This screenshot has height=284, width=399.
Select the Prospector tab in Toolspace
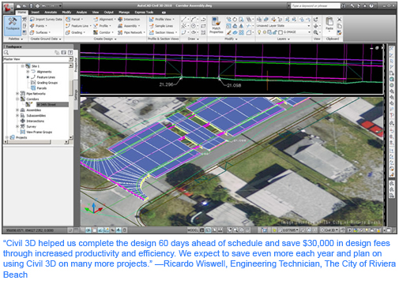(x=76, y=65)
